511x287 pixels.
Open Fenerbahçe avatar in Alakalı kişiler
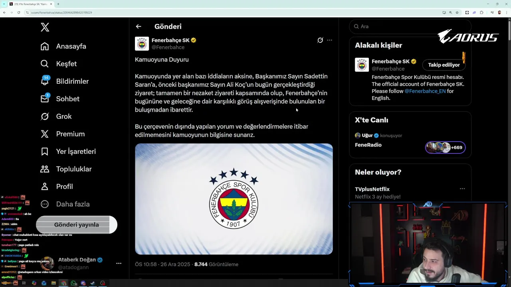(x=362, y=65)
